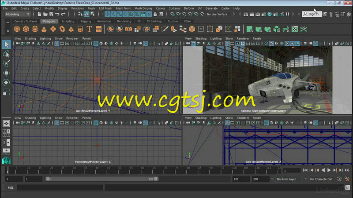Switch to the Sculpting shelf tab
Screen dimensions: 353x198
(68, 21)
